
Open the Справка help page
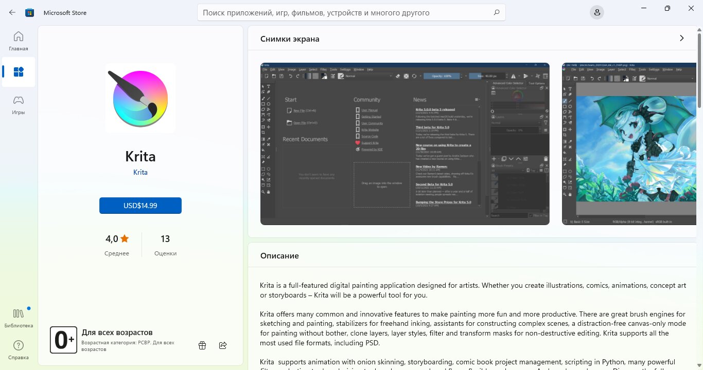click(x=19, y=350)
